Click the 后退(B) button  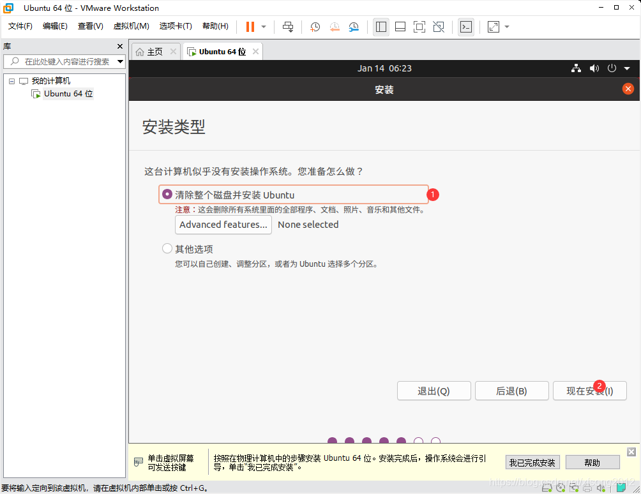tap(511, 391)
